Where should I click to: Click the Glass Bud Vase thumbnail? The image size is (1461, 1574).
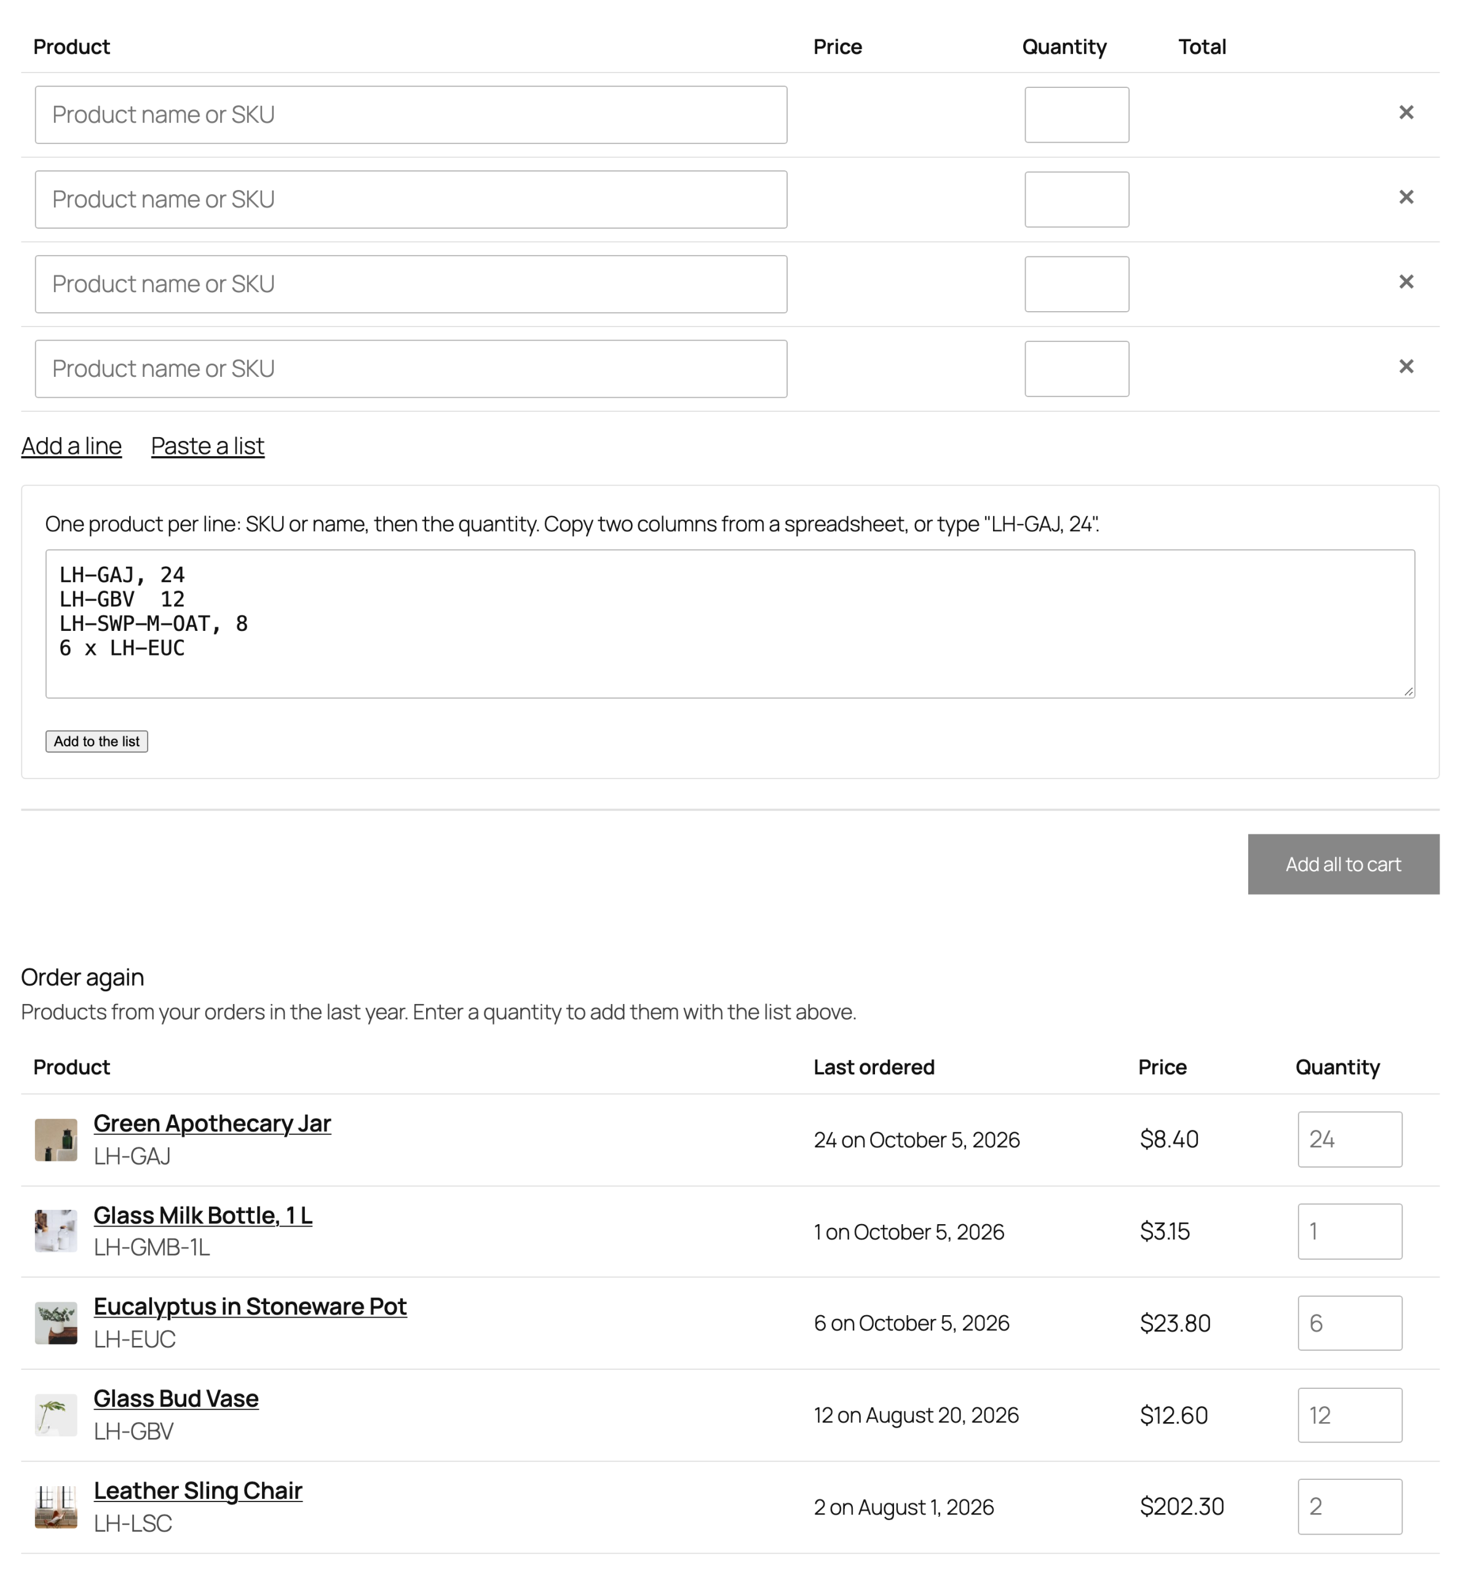pyautogui.click(x=56, y=1414)
